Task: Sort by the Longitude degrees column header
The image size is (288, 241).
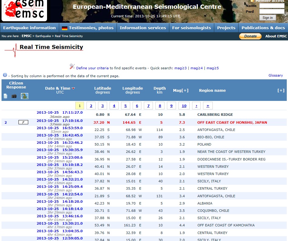Action: tap(133, 90)
